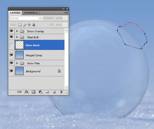154x129 pixels.
Task: Lock transparent pixels icon
Action: tap(20, 25)
